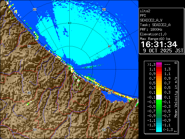Click the Max Range:60 km text
The width and height of the screenshot is (185, 139).
[155, 39]
